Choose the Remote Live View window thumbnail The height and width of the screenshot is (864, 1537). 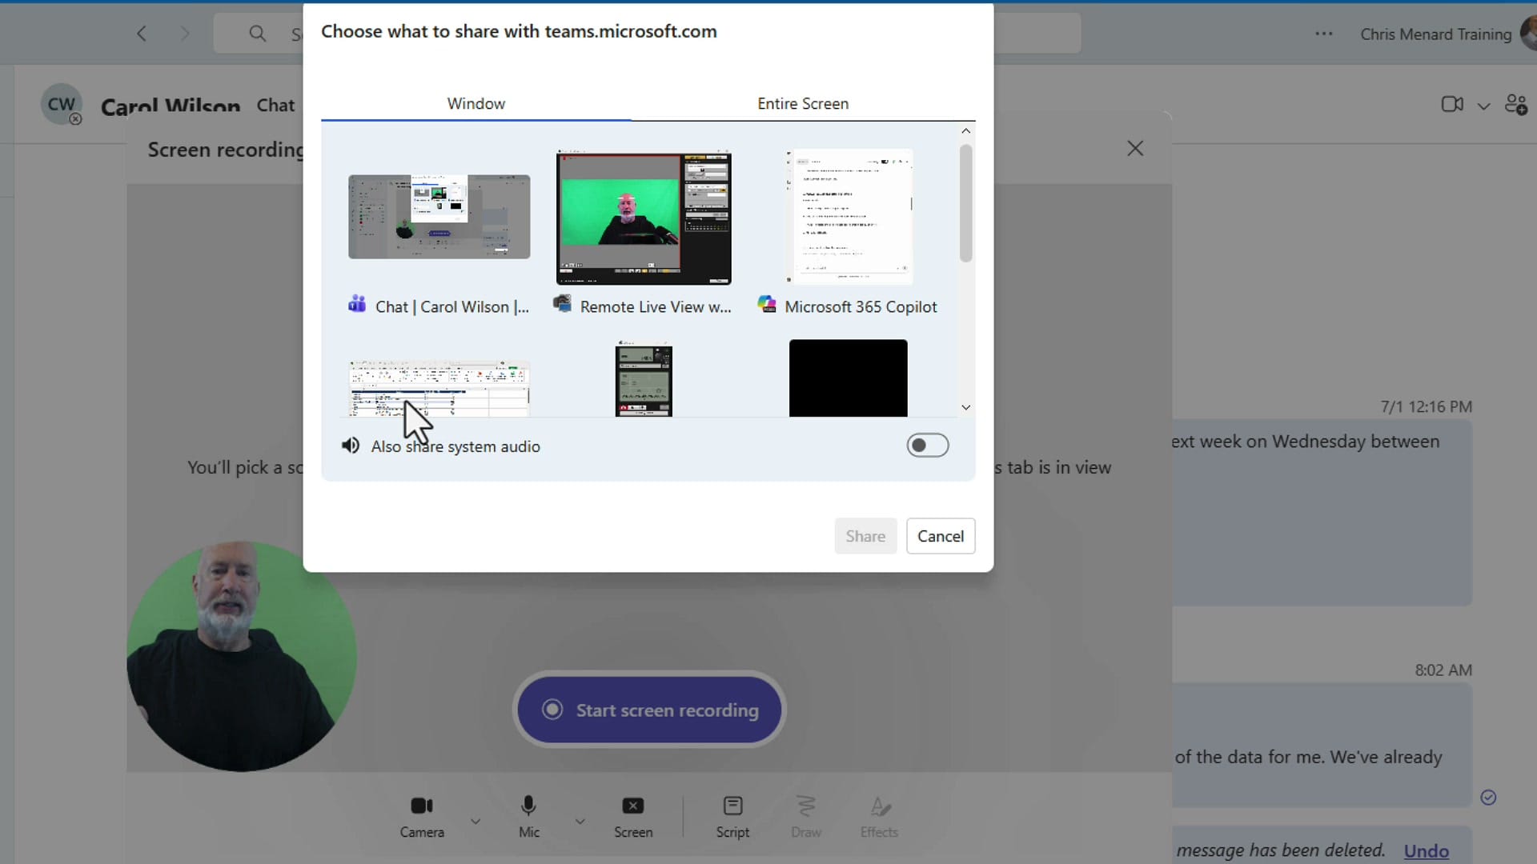coord(644,217)
